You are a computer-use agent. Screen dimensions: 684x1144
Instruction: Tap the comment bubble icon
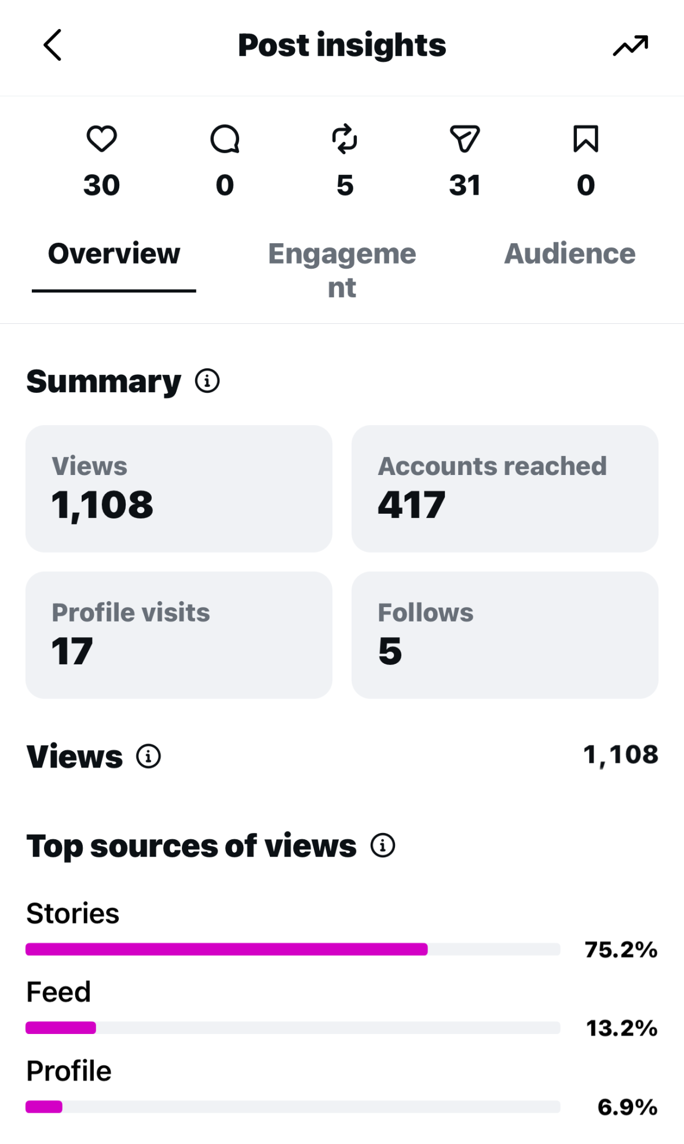[225, 139]
